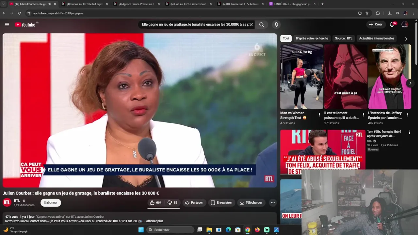This screenshot has height=235, width=418.
Task: Open the weather widget showing 7°C
Action: click(x=15, y=230)
